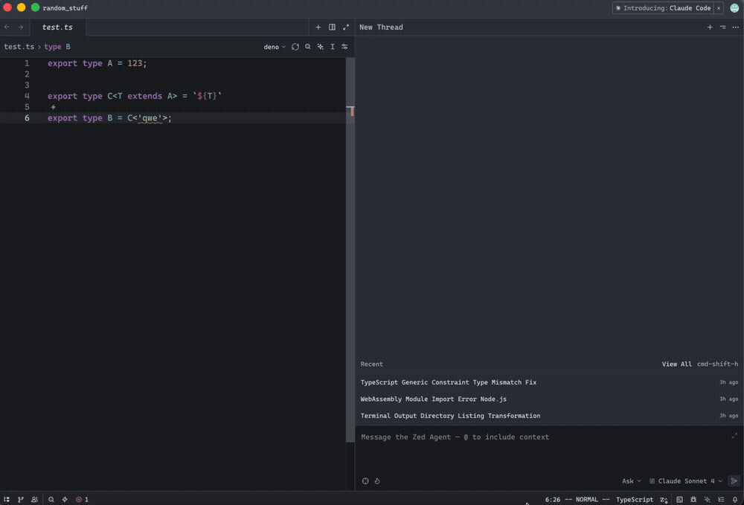Open the terminal panel from the status bar

681,499
